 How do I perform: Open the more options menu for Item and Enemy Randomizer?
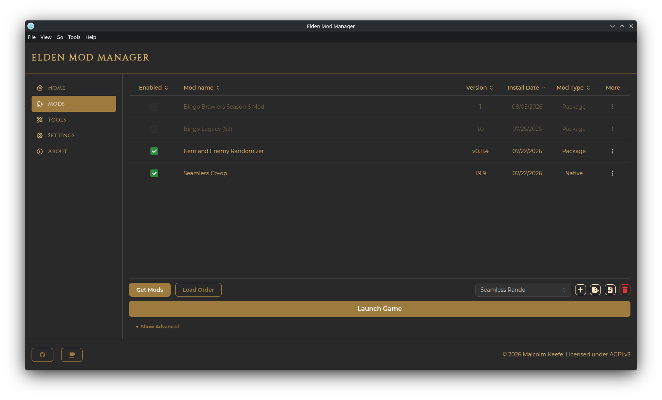pos(613,151)
